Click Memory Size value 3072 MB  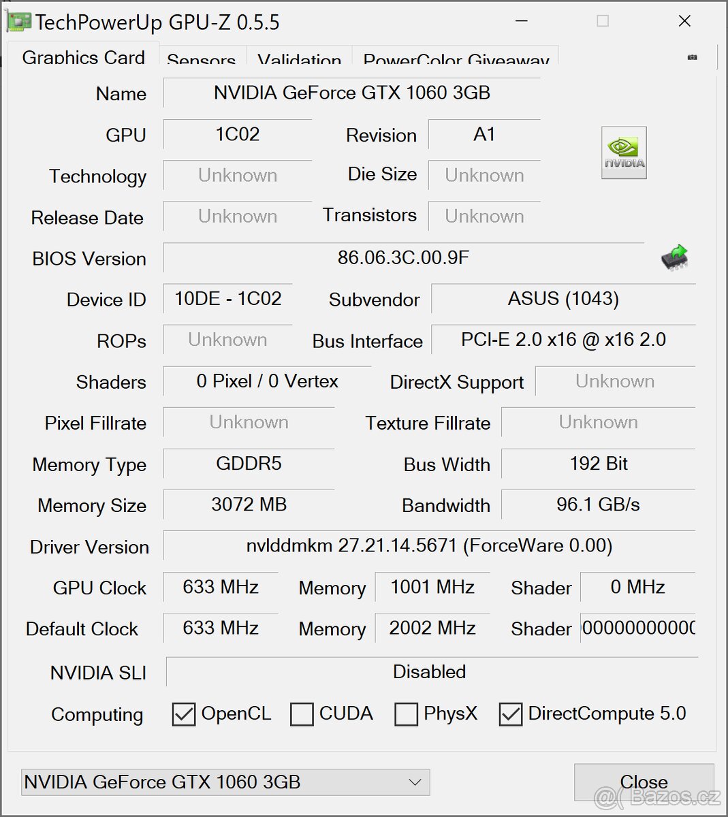tap(249, 504)
